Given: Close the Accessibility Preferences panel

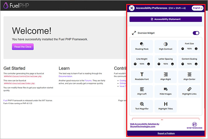Looking at the screenshot, I should point(132,8).
